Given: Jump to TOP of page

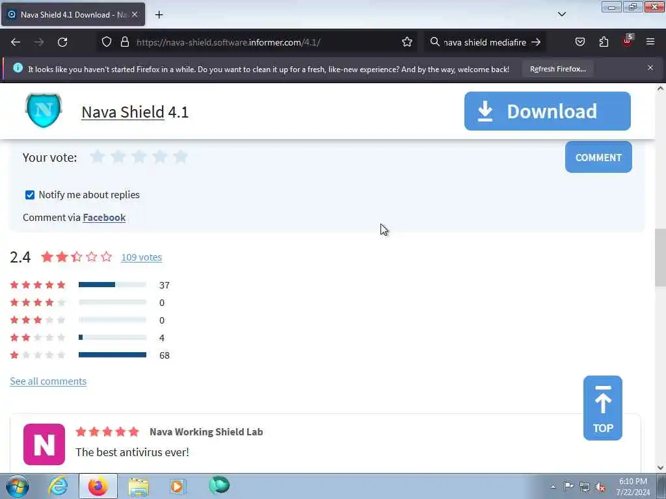Looking at the screenshot, I should coord(602,408).
